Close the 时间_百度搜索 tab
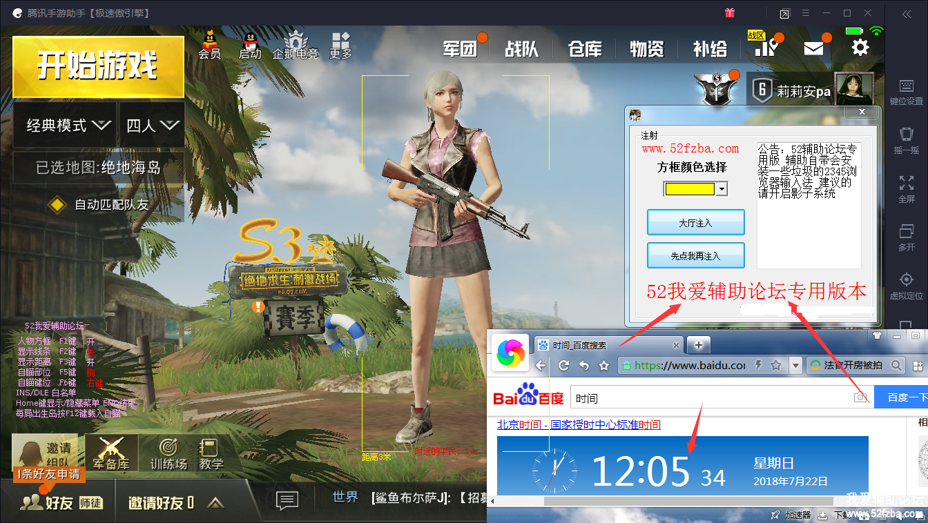928x523 pixels. tap(677, 346)
